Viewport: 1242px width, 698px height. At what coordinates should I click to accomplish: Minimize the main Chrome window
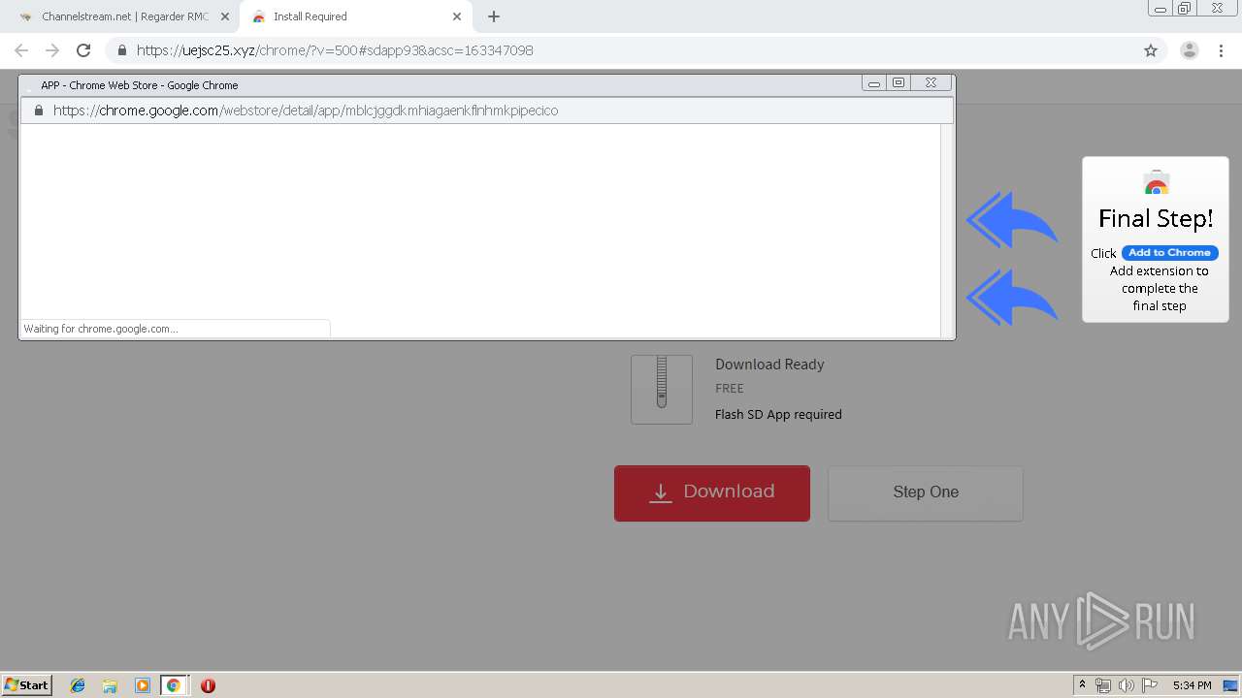[x=1160, y=9]
